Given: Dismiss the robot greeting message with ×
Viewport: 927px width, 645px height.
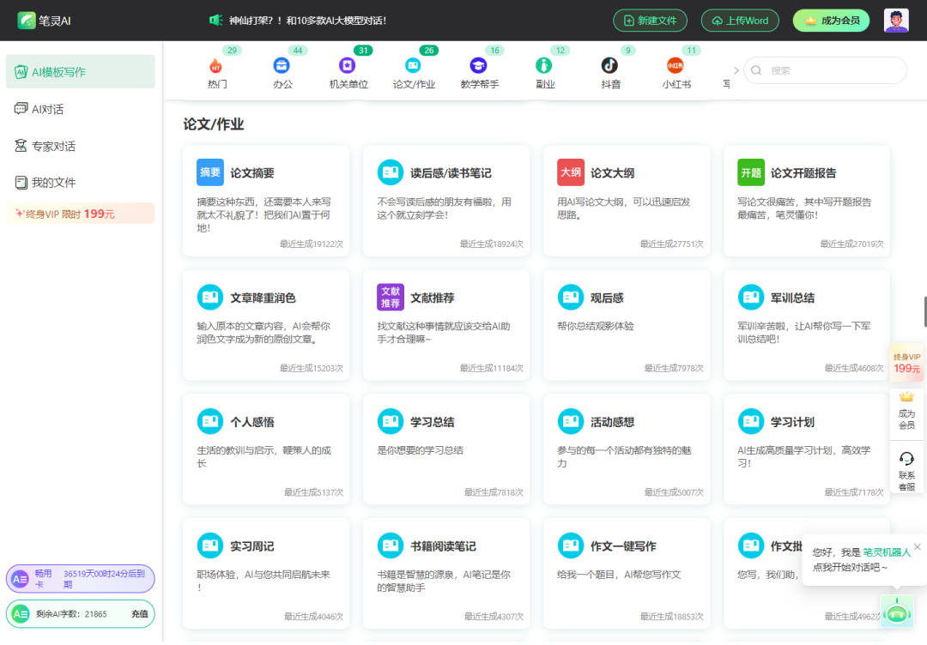Looking at the screenshot, I should (x=917, y=546).
